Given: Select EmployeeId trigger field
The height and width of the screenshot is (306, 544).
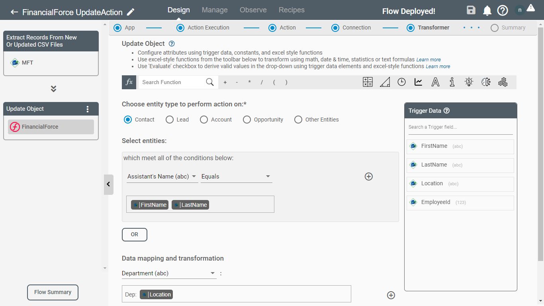Looking at the screenshot, I should [x=460, y=203].
